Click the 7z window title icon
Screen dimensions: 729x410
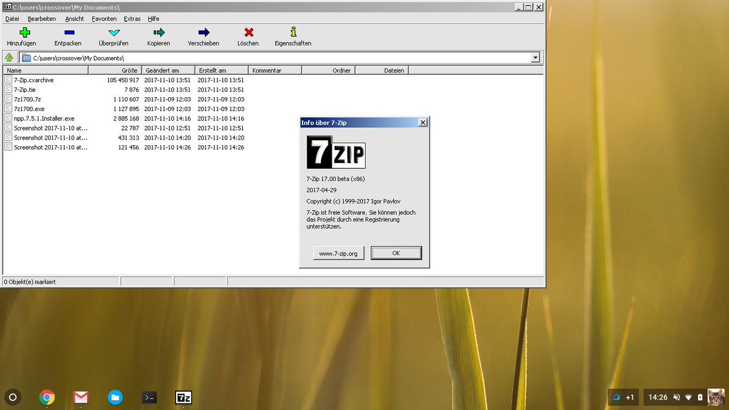7,7
